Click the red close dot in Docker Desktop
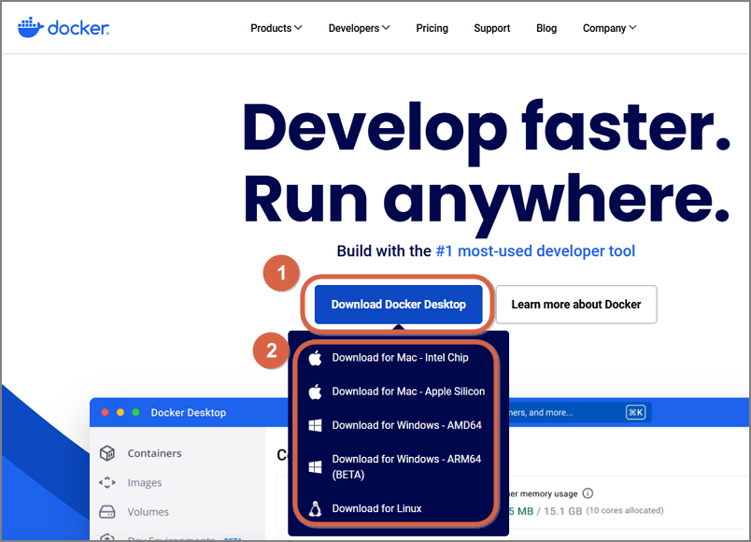Screen dimensions: 751x542 (105, 412)
